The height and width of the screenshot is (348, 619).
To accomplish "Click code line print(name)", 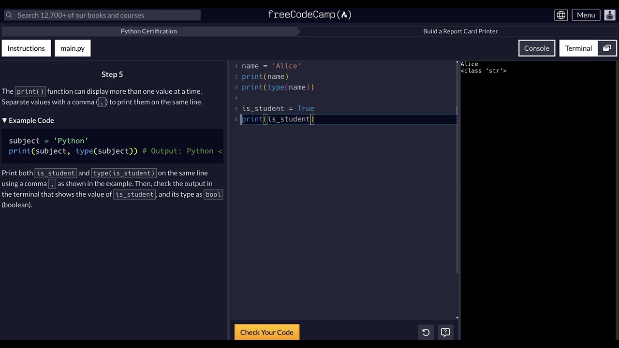I will coord(265,76).
